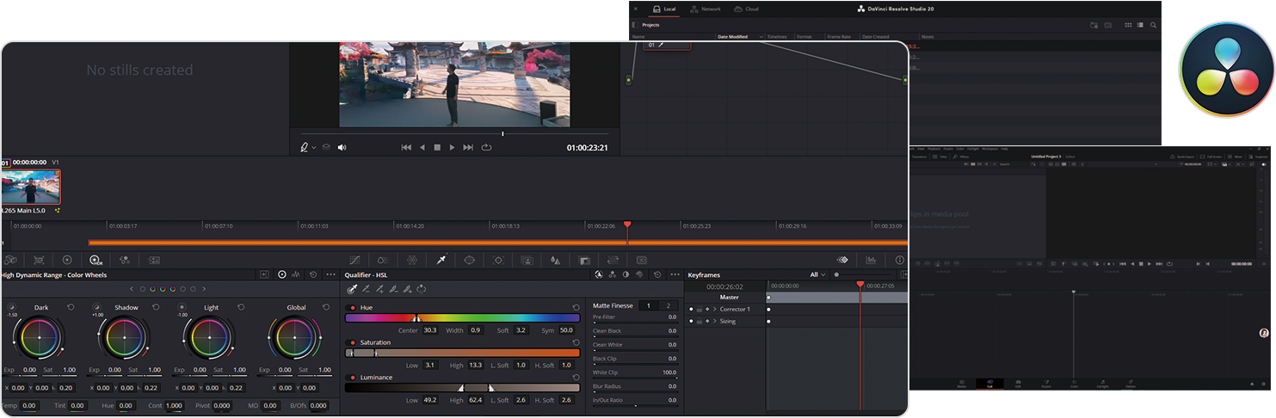The height and width of the screenshot is (418, 1276).
Task: Expand the Sizing keyframe track
Action: point(714,321)
